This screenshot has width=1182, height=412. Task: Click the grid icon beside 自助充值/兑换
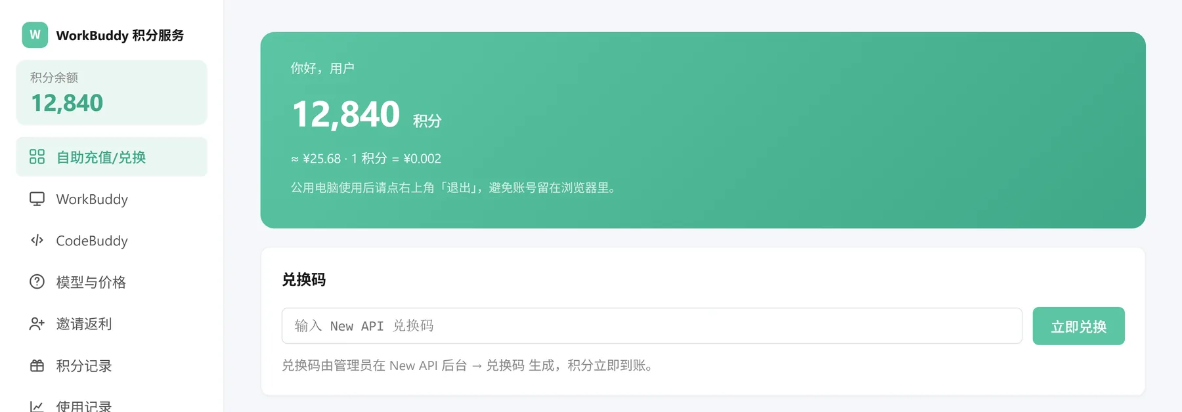point(37,157)
